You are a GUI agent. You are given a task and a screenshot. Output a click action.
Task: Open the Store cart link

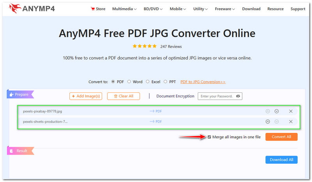click(x=98, y=9)
